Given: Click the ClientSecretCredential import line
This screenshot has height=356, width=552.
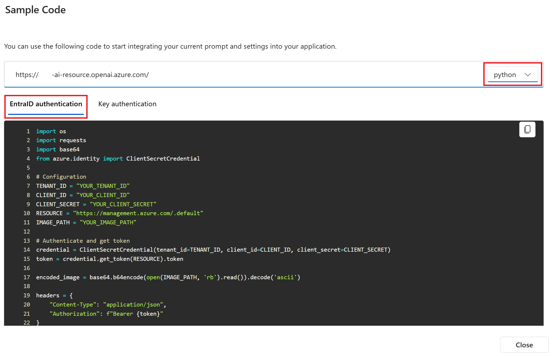Looking at the screenshot, I should click(x=118, y=159).
